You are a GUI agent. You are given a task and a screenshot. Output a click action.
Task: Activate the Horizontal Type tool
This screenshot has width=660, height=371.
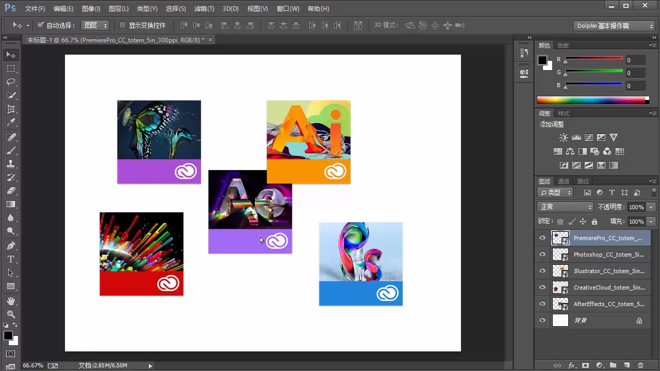tap(11, 259)
